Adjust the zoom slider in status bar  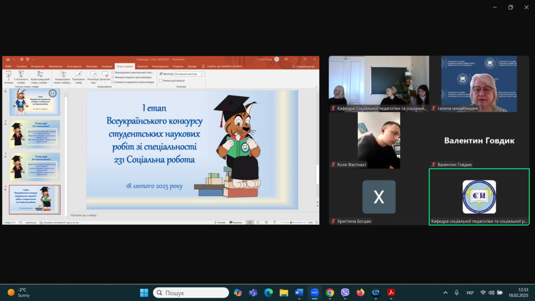pos(290,223)
